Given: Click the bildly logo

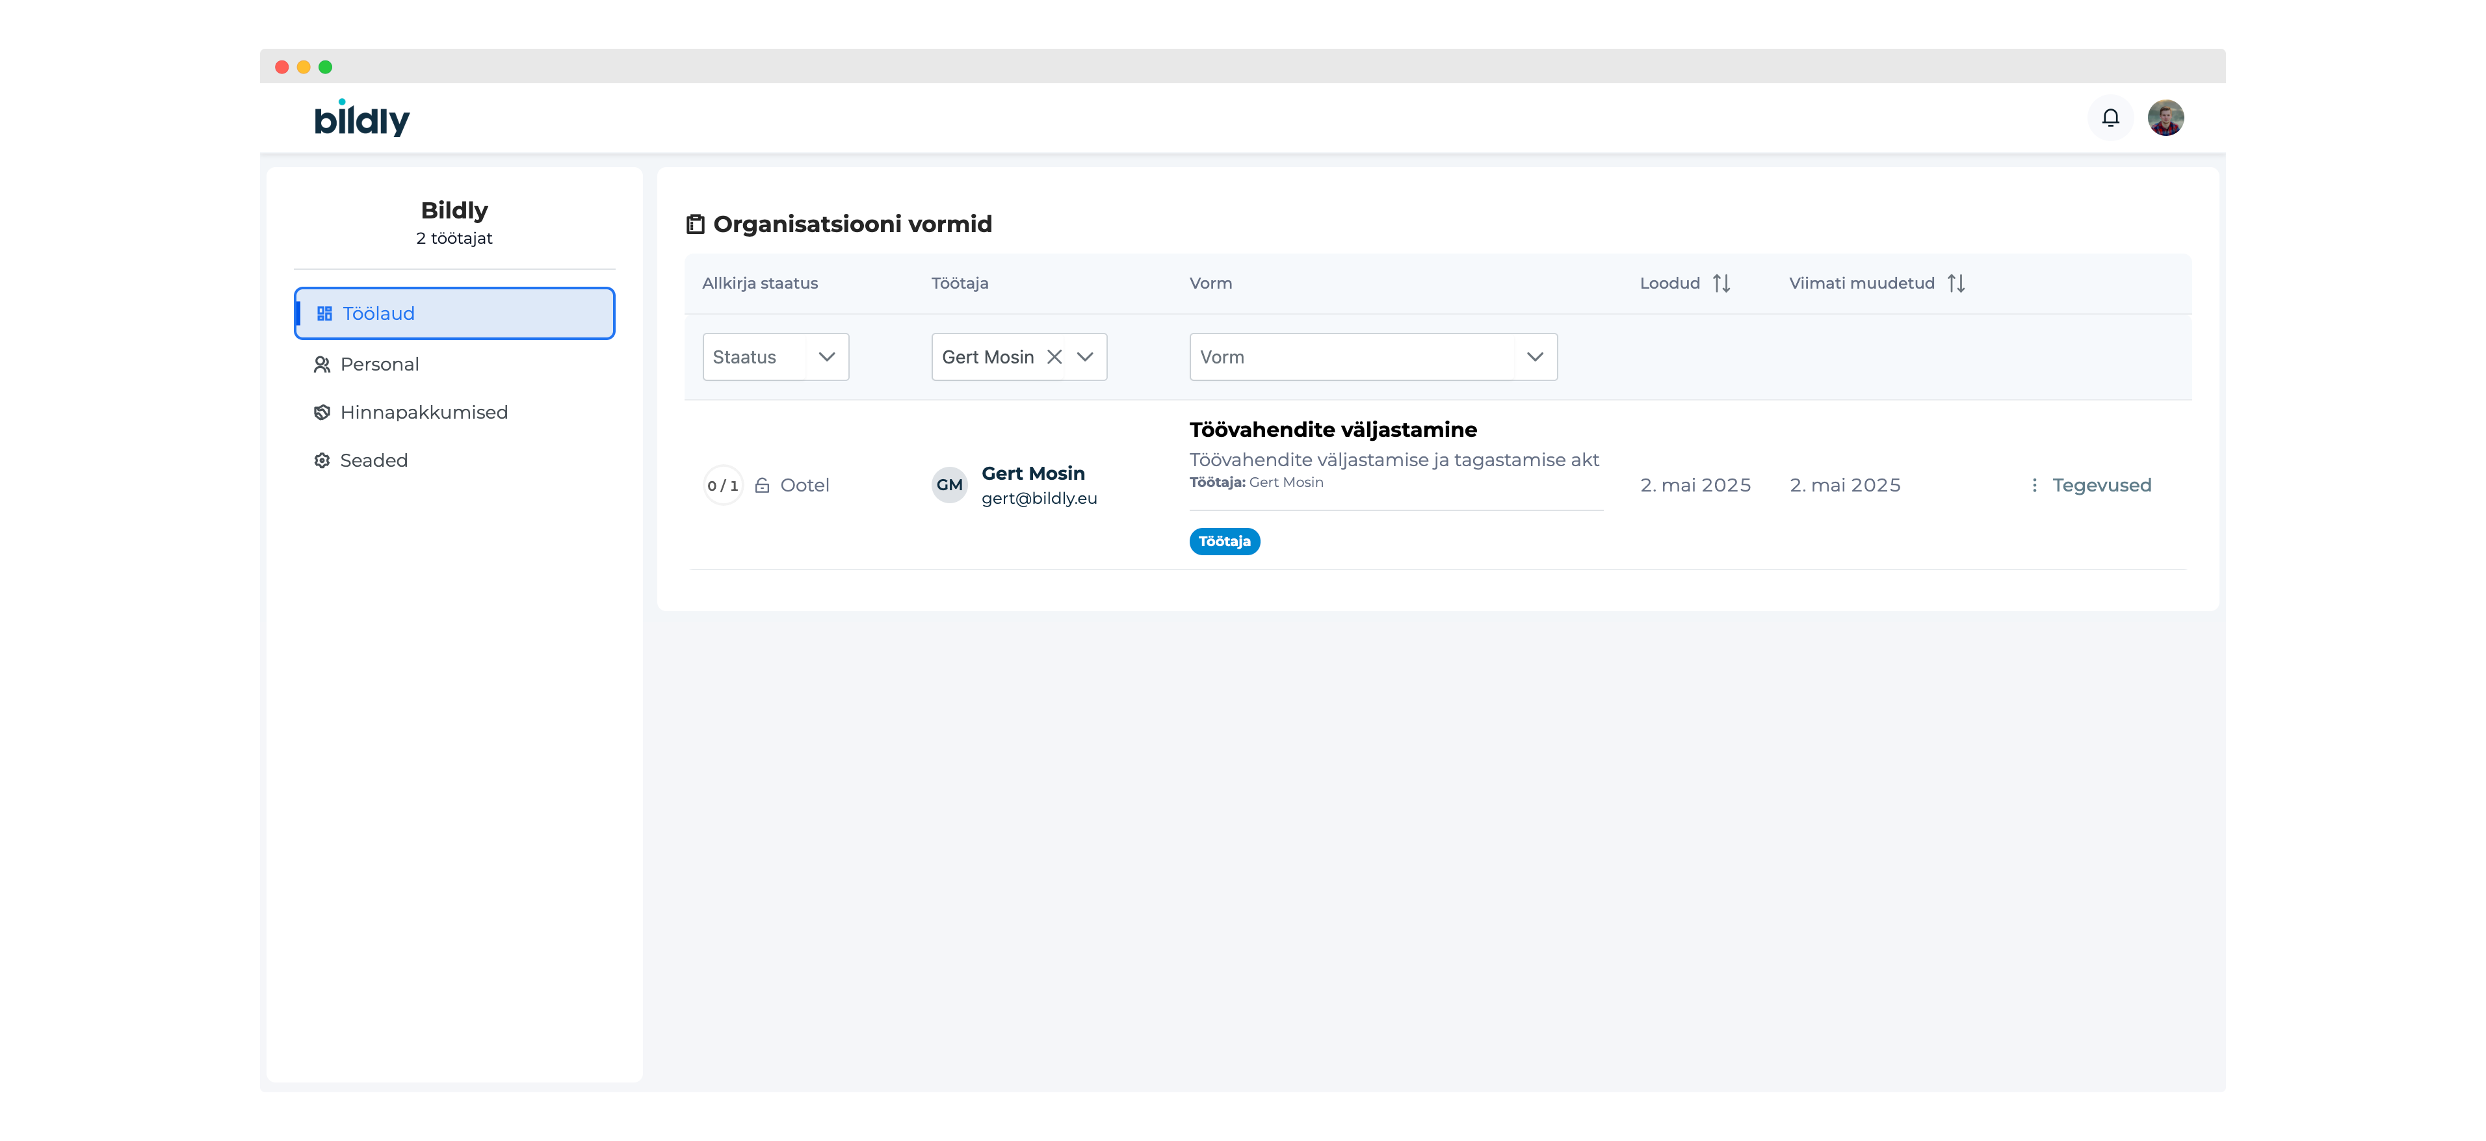Looking at the screenshot, I should [362, 119].
